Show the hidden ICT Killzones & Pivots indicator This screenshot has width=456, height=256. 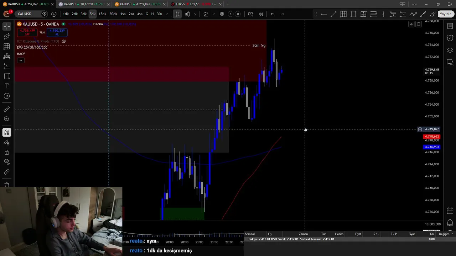(x=64, y=41)
